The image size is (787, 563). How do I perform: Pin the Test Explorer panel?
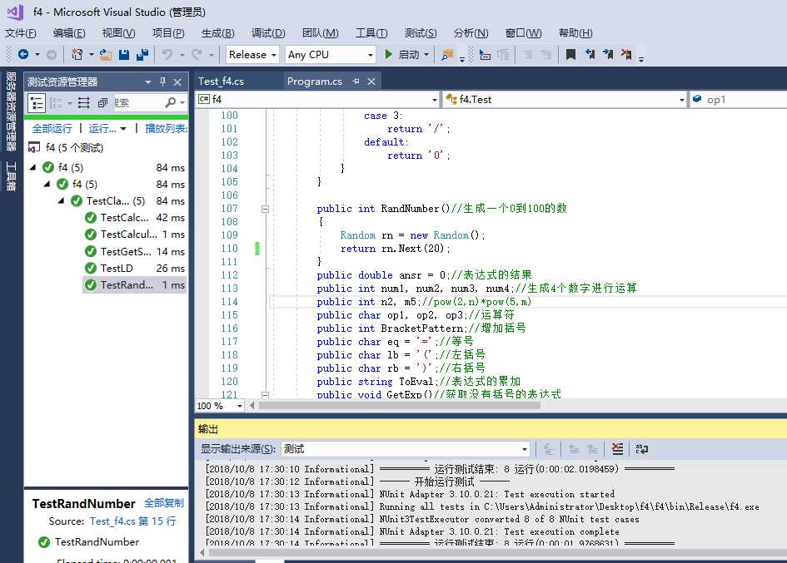pos(162,81)
